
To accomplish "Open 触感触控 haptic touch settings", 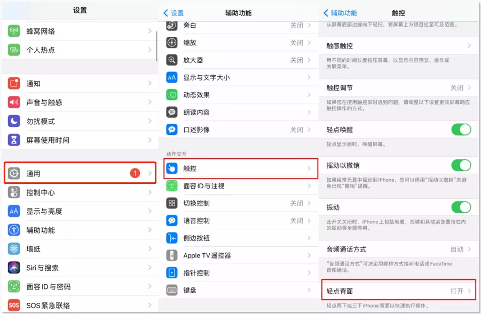I will pyautogui.click(x=399, y=46).
